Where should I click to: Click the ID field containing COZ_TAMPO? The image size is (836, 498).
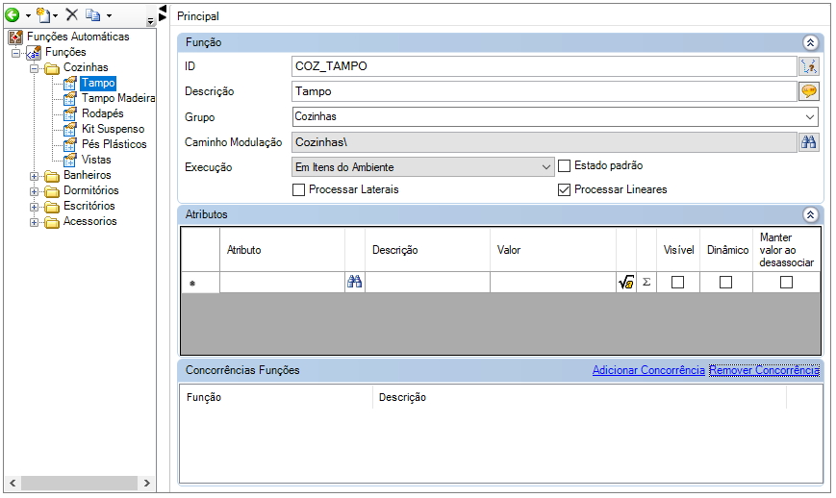coord(545,66)
